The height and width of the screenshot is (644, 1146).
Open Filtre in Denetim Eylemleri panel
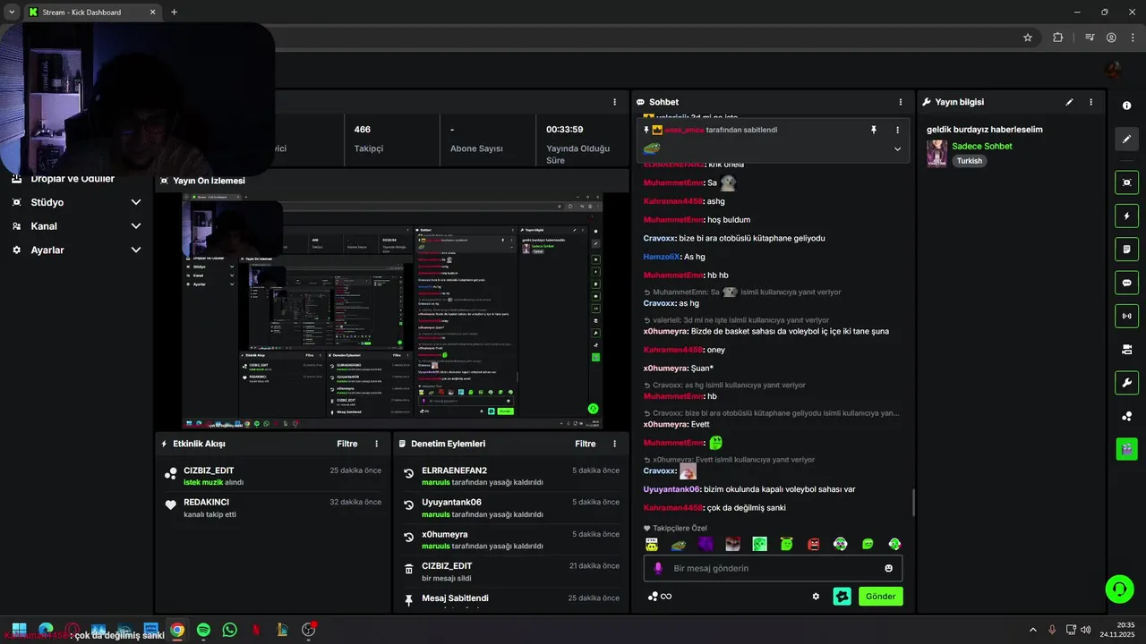tap(586, 444)
